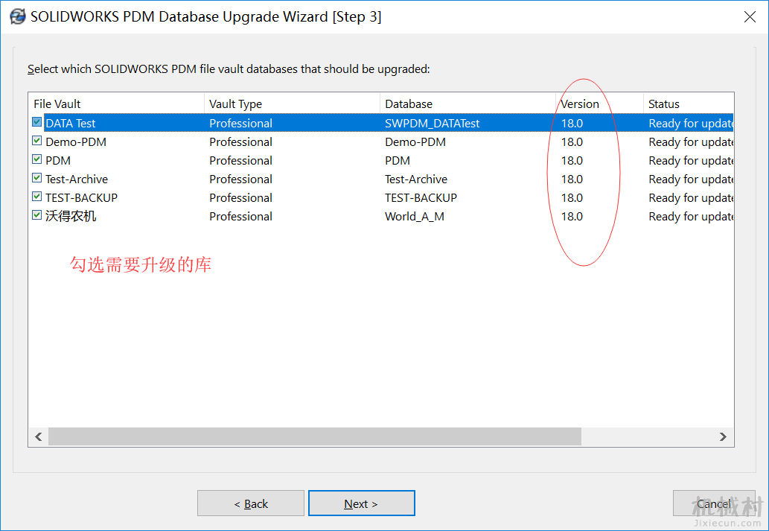Viewport: 769px width, 531px height.
Task: Close the Database Upgrade Wizard window
Action: pyautogui.click(x=750, y=17)
